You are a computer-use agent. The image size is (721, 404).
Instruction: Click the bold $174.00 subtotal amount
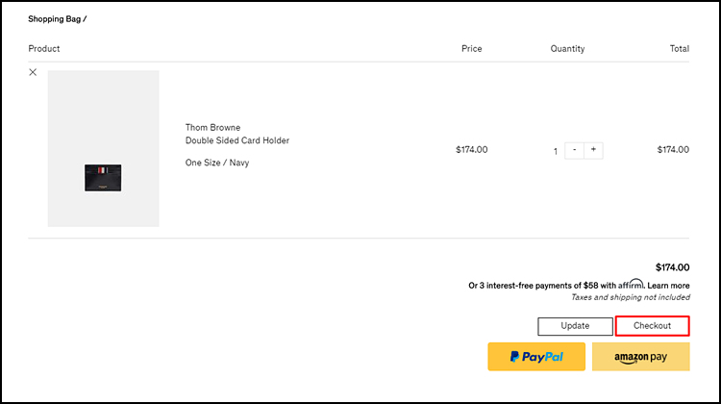672,267
